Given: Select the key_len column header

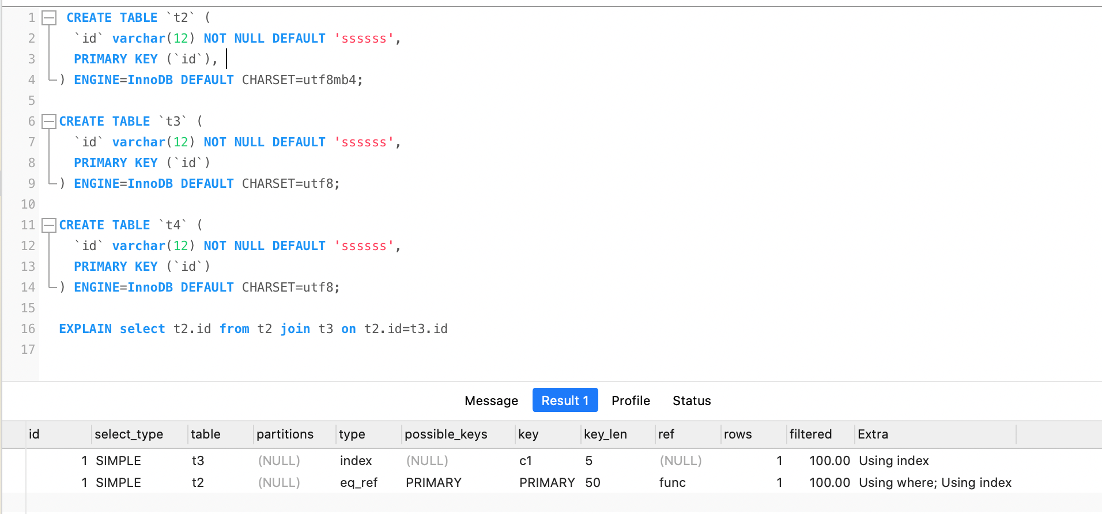Looking at the screenshot, I should [x=605, y=434].
